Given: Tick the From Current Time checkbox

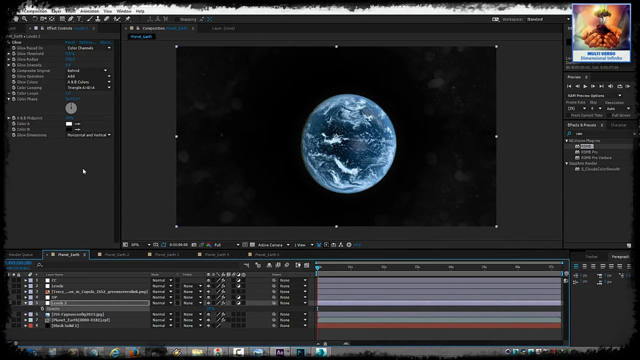Looking at the screenshot, I should point(568,115).
